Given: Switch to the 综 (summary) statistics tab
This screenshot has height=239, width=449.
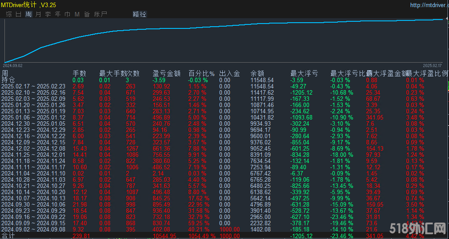Looking at the screenshot, I should [9, 14].
